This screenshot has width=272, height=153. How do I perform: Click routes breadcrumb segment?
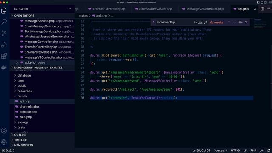point(83,16)
